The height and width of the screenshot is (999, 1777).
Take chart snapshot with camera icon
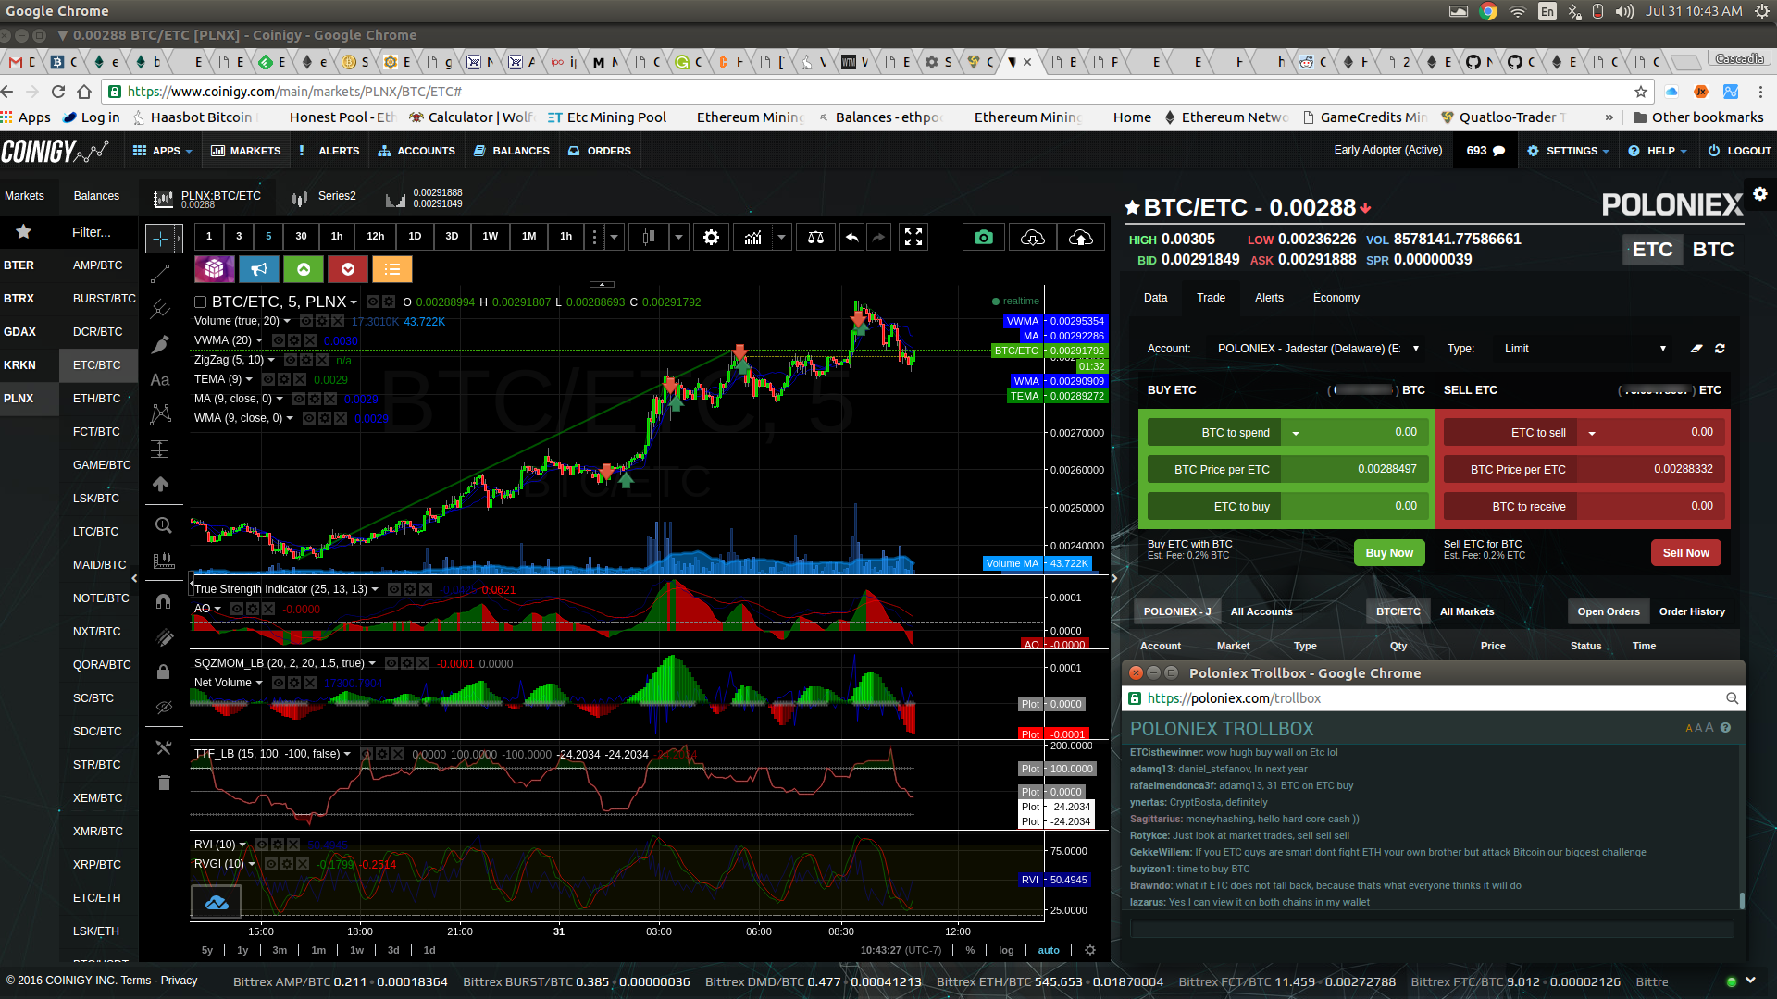coord(984,238)
